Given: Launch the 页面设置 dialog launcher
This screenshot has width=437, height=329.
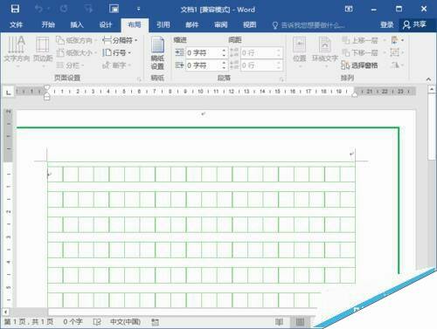Looking at the screenshot, I should point(139,79).
